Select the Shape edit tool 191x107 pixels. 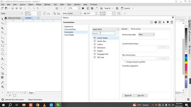tap(2, 23)
